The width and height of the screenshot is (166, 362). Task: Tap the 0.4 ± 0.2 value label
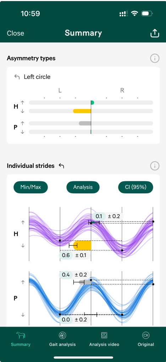pyautogui.click(x=75, y=275)
